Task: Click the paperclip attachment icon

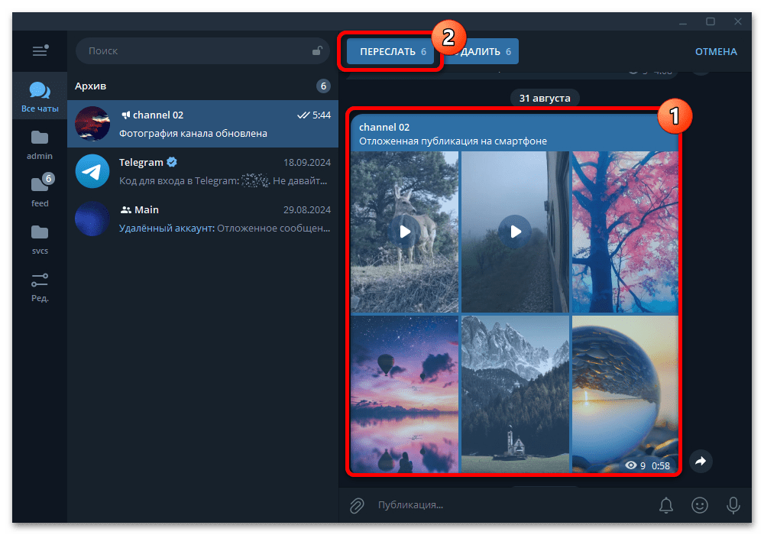Action: pos(357,504)
